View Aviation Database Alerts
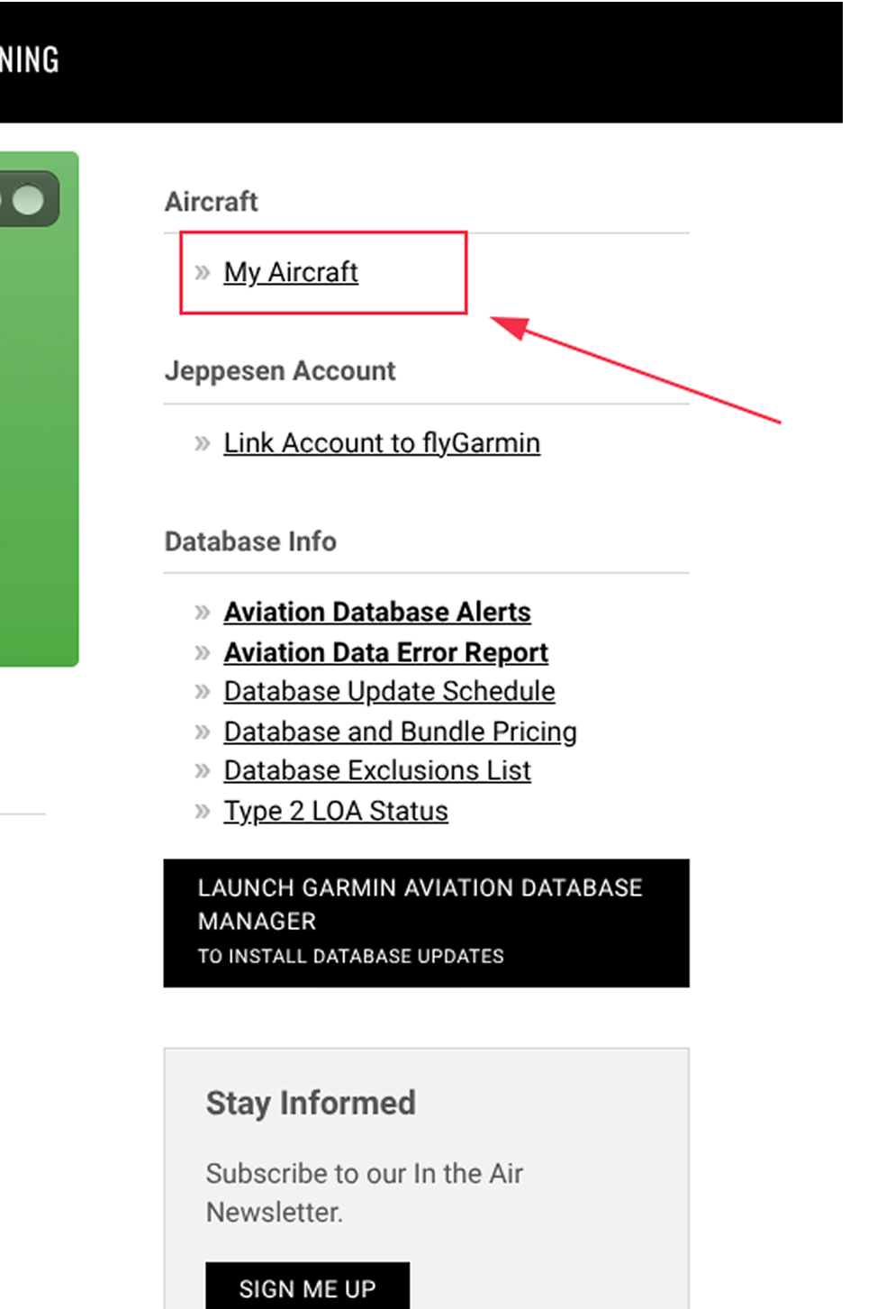 (377, 612)
